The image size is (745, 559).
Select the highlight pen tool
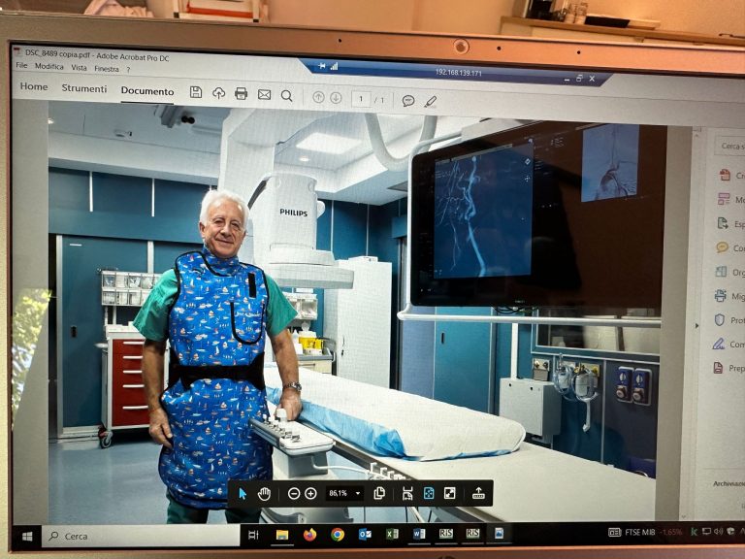(x=431, y=101)
